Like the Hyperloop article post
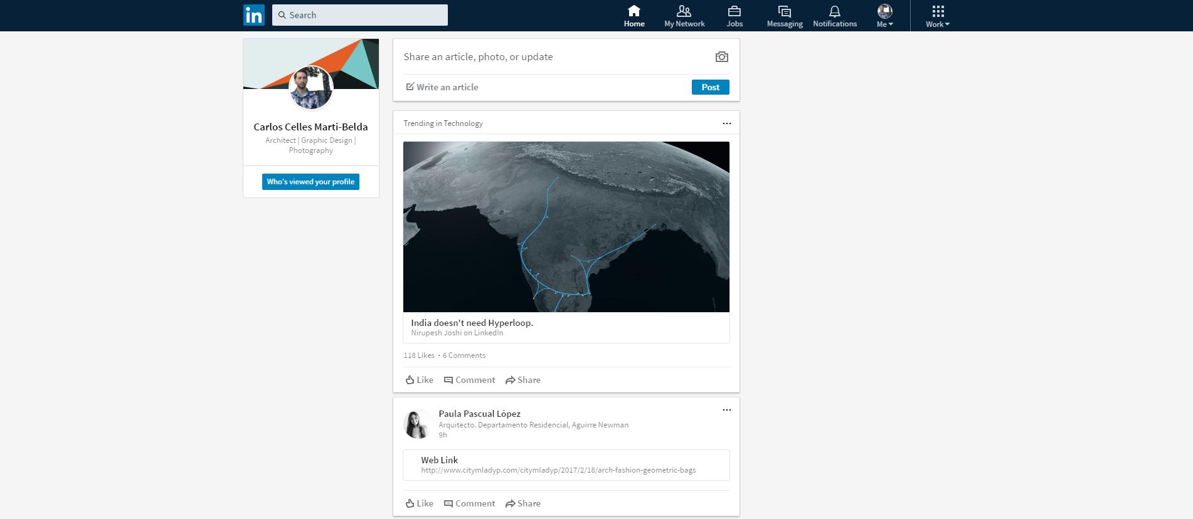1193x519 pixels. click(420, 380)
